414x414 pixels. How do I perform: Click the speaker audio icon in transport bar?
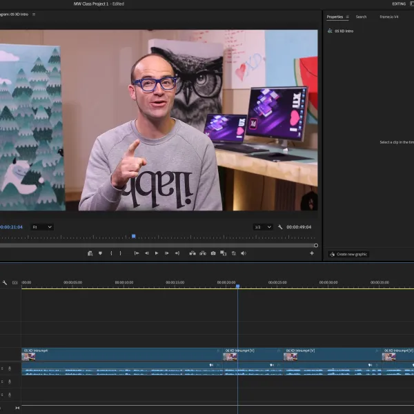coord(244,253)
